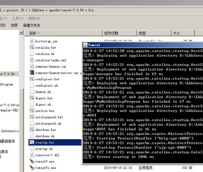Click the setclasspath.sh file icon
The height and width of the screenshot is (172, 203).
[x=32, y=123]
